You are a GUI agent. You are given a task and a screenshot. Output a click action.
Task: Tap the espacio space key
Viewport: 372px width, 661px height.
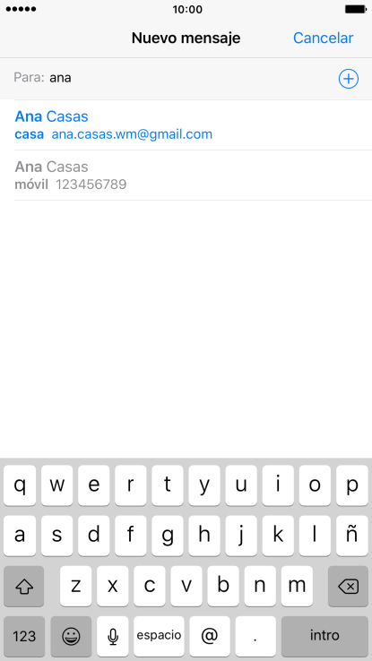tap(159, 636)
